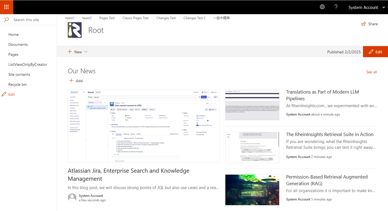The height and width of the screenshot is (211, 388).
Task: Go to Classic Pages Test item
Action: [135, 18]
